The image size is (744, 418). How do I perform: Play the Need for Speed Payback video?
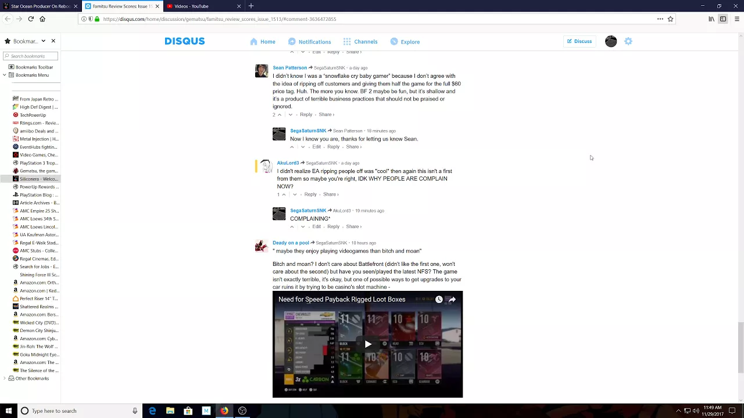(368, 344)
